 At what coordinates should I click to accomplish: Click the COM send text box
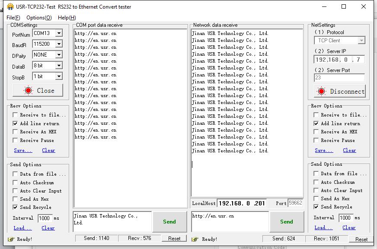coord(112,222)
